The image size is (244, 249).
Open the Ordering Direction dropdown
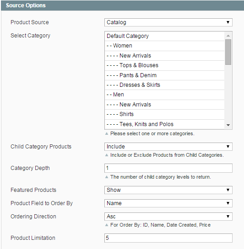(168, 217)
